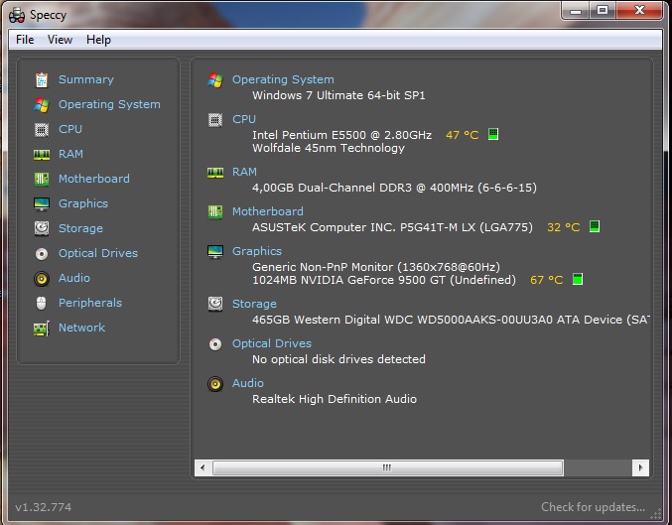Image resolution: width=672 pixels, height=525 pixels.
Task: Click the CPU chip icon in the sidebar
Action: pyautogui.click(x=42, y=129)
